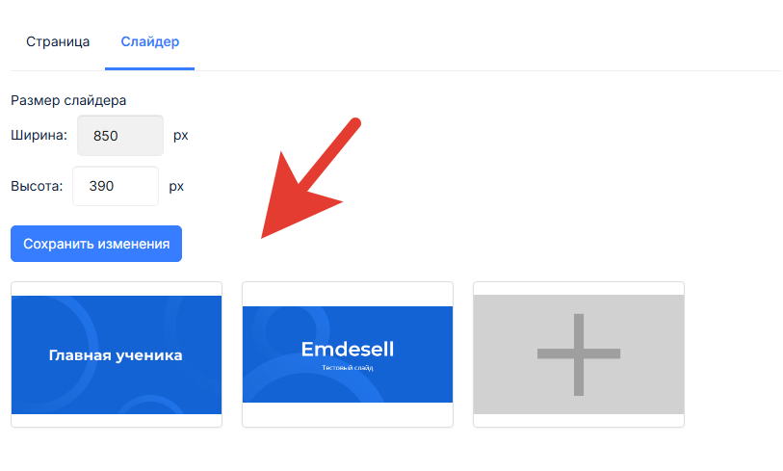783x471 pixels.
Task: Focus the Ширина field showing 850
Action: coord(120,136)
